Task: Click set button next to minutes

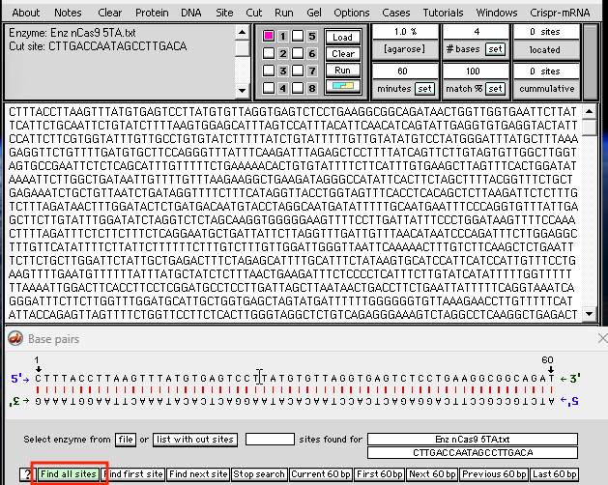Action: [x=424, y=89]
